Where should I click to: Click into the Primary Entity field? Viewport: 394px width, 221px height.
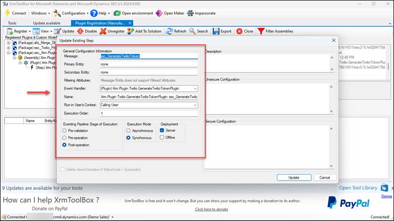click(x=149, y=64)
